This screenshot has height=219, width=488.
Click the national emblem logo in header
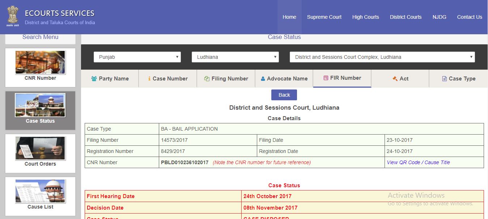(13, 16)
